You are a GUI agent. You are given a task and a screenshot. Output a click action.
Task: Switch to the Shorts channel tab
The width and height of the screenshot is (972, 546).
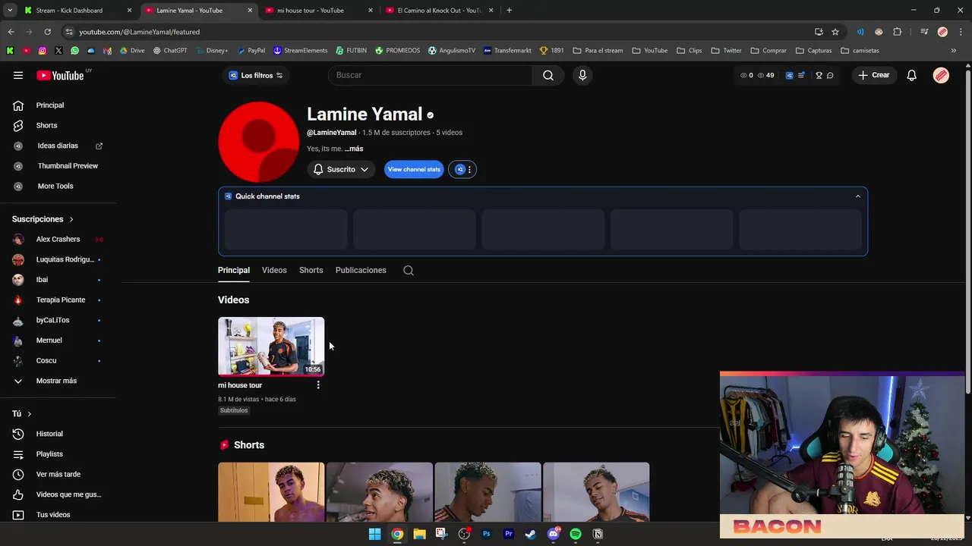pos(311,270)
